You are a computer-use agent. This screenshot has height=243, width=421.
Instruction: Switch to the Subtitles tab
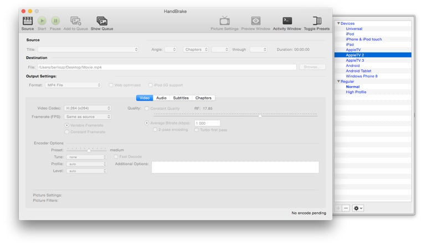pos(181,98)
